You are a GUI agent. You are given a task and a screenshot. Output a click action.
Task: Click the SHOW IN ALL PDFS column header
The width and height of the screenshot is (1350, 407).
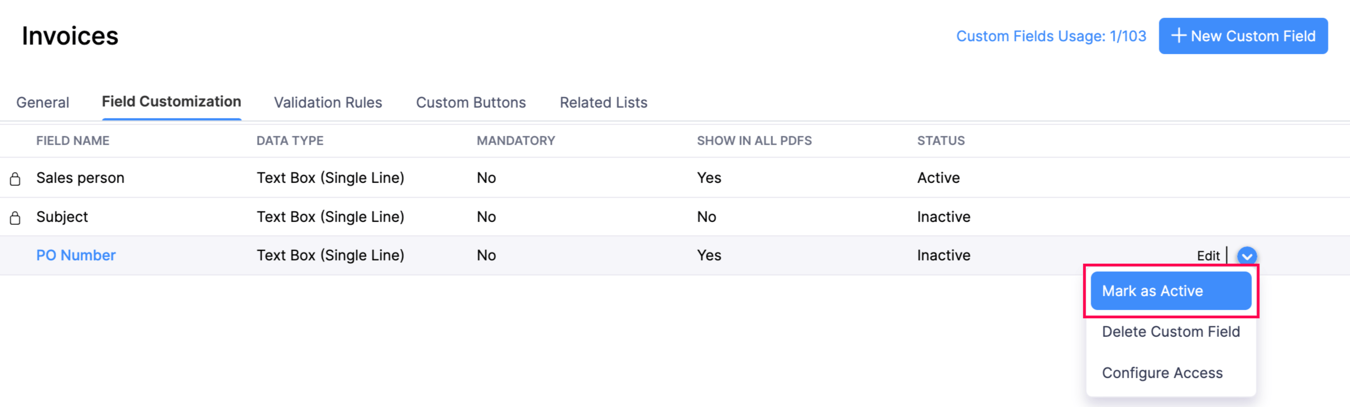click(x=754, y=140)
